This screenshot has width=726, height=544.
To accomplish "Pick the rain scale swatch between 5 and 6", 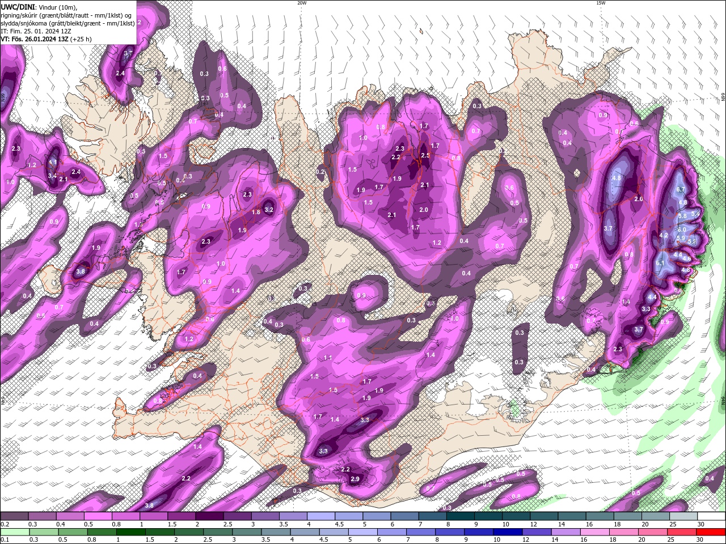I will coord(364,532).
